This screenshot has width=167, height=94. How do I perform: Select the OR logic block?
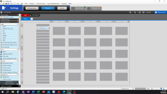9,31
